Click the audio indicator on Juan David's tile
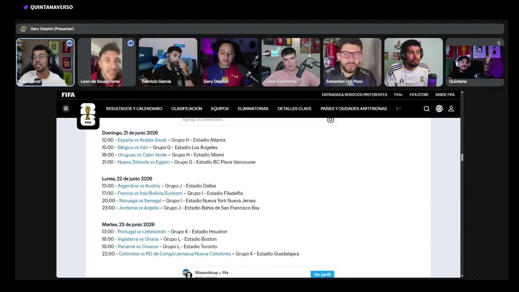 point(69,43)
